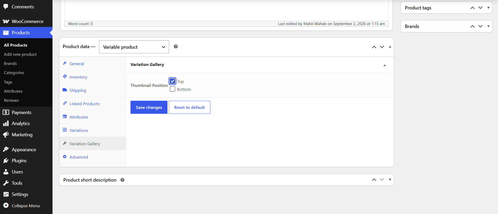This screenshot has height=214, width=498.
Task: Toggle the Product data panel triangle
Action: 390,47
